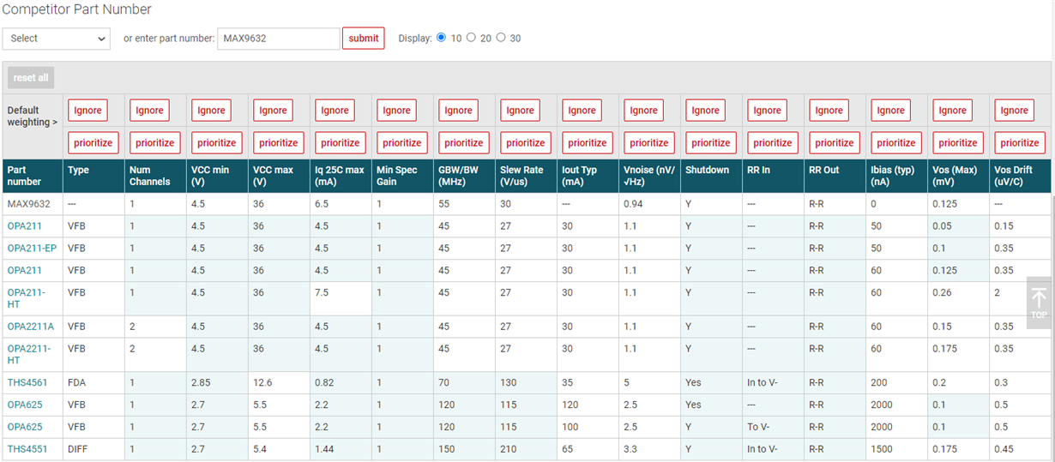Prioritize the VCC max column

[x=278, y=143]
